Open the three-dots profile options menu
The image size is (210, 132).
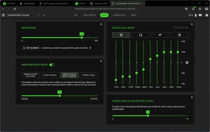pyautogui.click(x=44, y=15)
